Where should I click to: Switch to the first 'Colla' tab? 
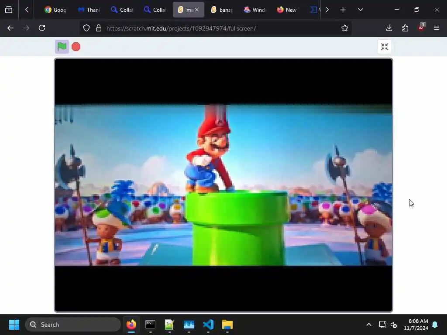tap(122, 10)
